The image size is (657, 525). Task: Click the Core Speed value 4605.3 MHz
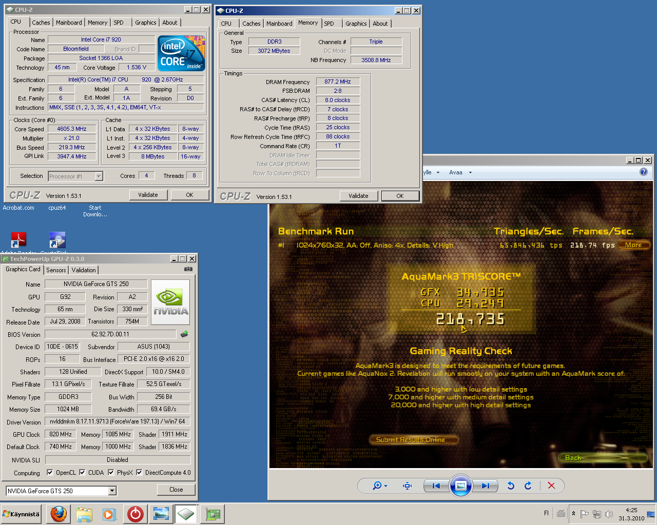point(72,129)
